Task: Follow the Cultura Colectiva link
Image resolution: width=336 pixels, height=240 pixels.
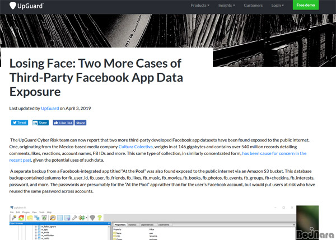Action: 136,147
